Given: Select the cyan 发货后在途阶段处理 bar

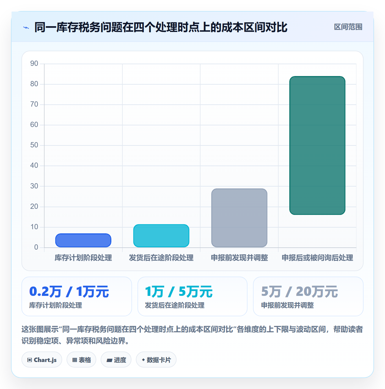Looking at the screenshot, I should tap(161, 236).
